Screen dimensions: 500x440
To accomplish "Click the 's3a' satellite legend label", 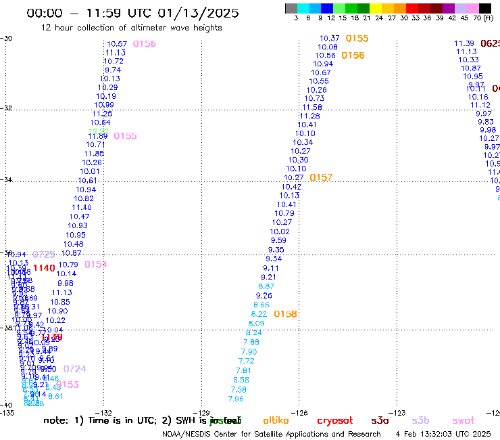I will [380, 421].
